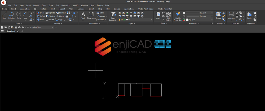Viewport: 265px width, 111px height.
Task: Click the red line at rectangle bottom right
Action: [156, 96]
